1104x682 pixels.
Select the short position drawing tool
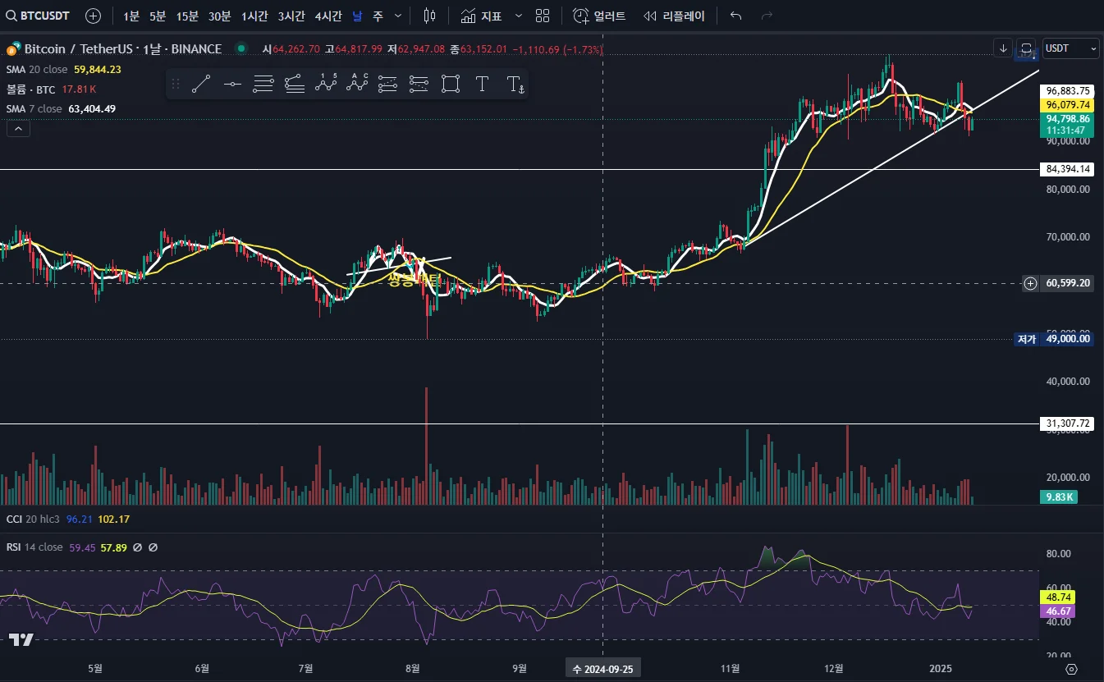click(419, 83)
